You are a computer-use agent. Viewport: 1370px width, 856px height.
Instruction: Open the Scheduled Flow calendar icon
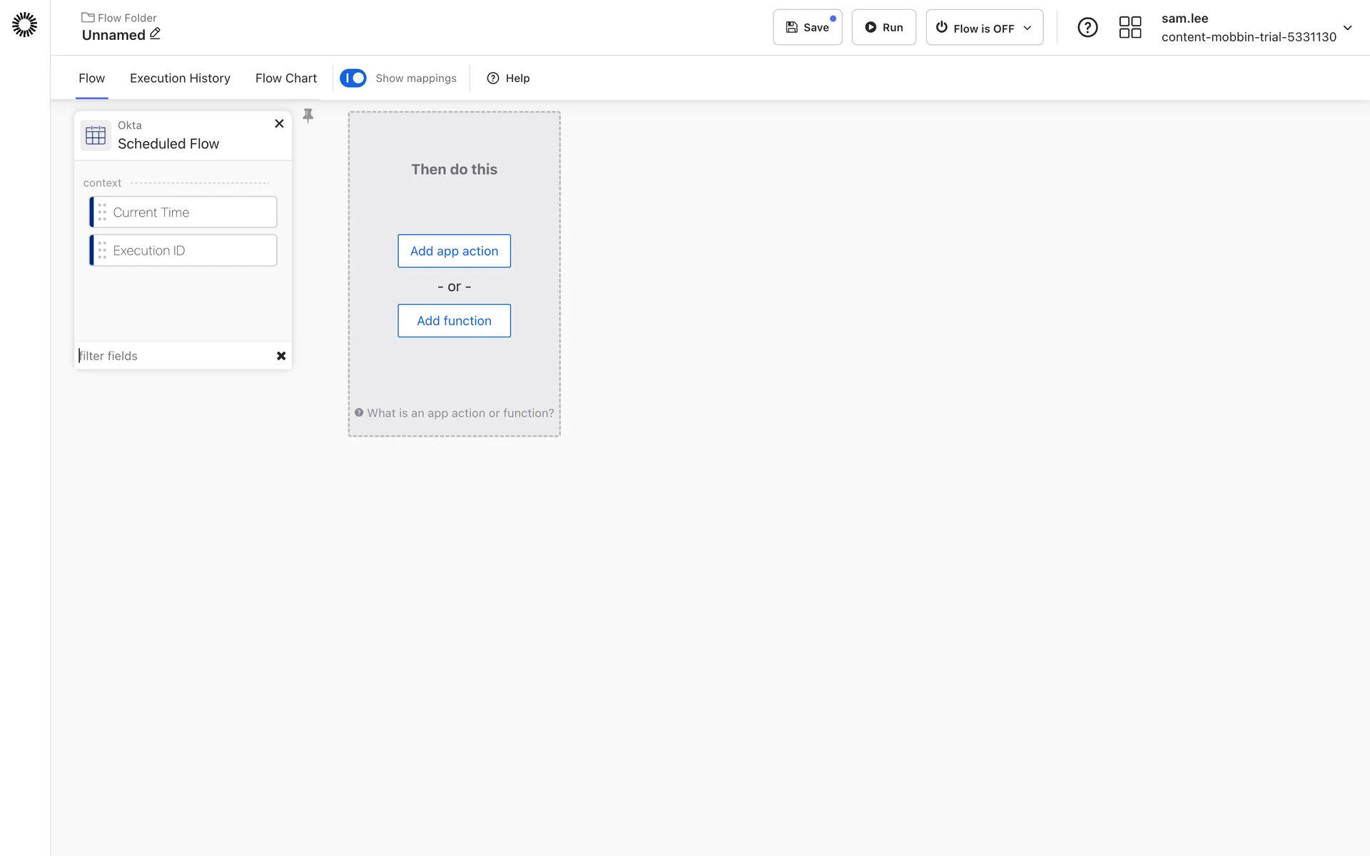point(96,136)
